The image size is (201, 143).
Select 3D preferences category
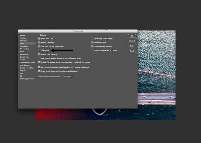(x=21, y=76)
